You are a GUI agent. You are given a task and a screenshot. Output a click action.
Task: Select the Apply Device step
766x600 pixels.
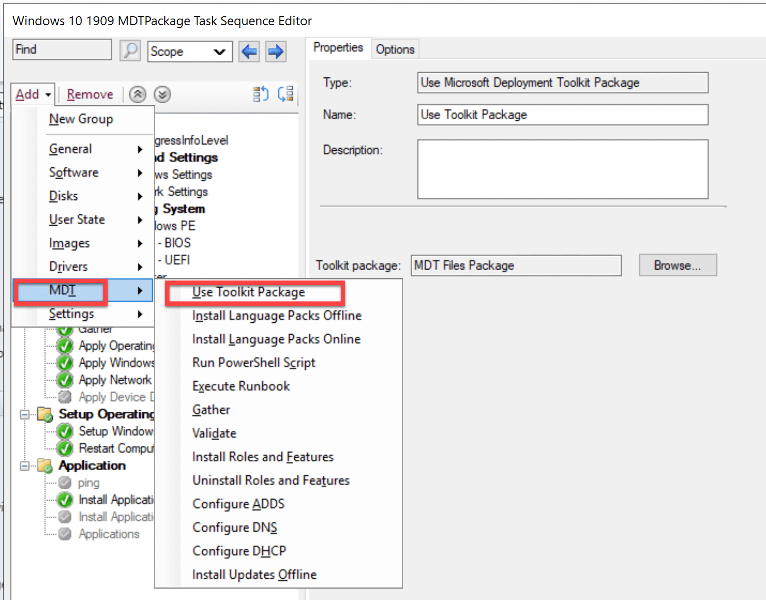coord(117,397)
